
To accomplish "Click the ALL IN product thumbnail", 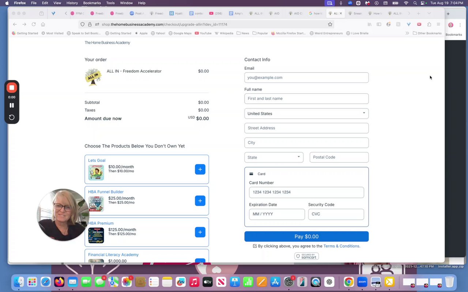I will [93, 77].
